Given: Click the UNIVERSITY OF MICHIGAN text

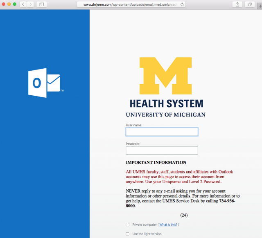Looking at the screenshot, I should [165, 115].
